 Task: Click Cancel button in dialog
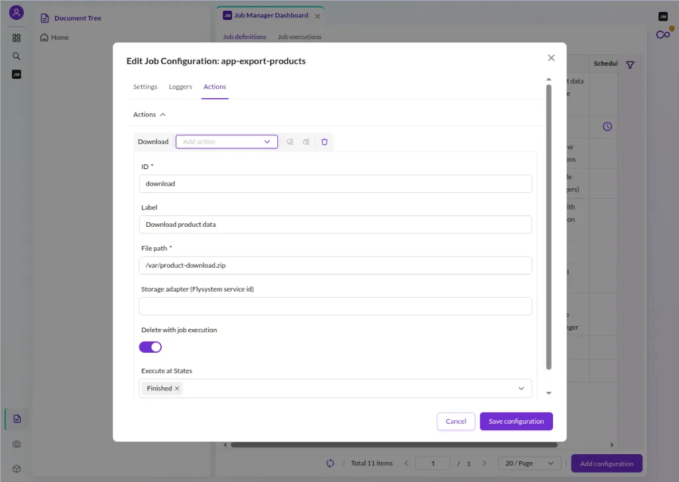pyautogui.click(x=456, y=422)
